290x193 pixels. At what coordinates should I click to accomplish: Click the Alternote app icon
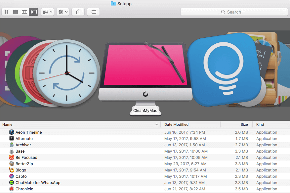pos(12,138)
